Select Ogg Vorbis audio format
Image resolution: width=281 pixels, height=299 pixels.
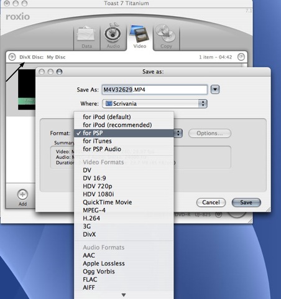pyautogui.click(x=124, y=272)
